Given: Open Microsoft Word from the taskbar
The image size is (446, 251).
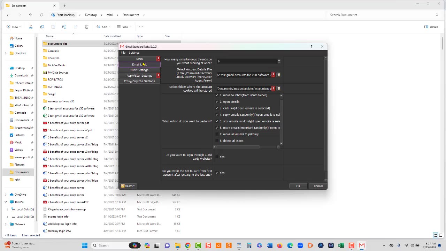Looking at the screenshot, I should (x=269, y=245).
